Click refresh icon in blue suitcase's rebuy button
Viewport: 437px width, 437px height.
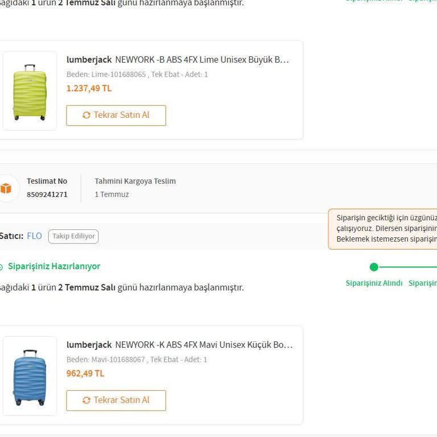(x=86, y=400)
